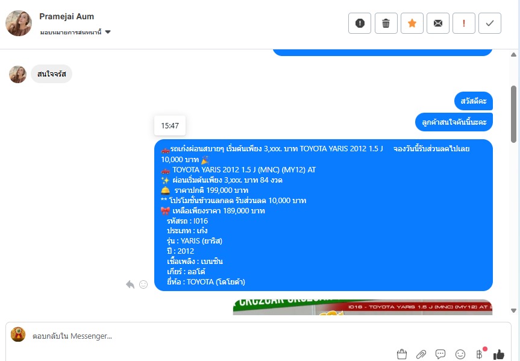
Task: Select the สนใจจรัส message bubble
Action: (51, 74)
